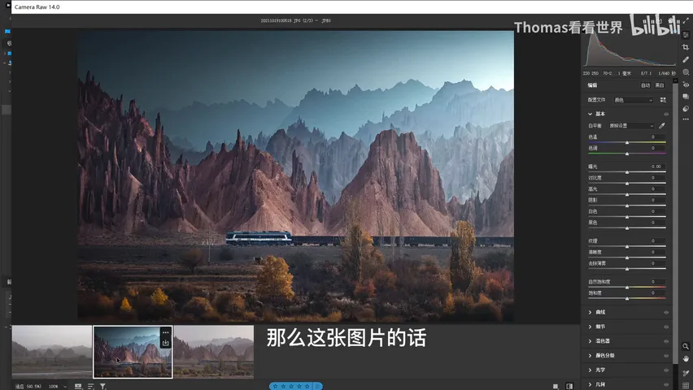Image resolution: width=693 pixels, height=390 pixels.
Task: Toggle filmstrip display icon in bottom bar
Action: [78, 387]
